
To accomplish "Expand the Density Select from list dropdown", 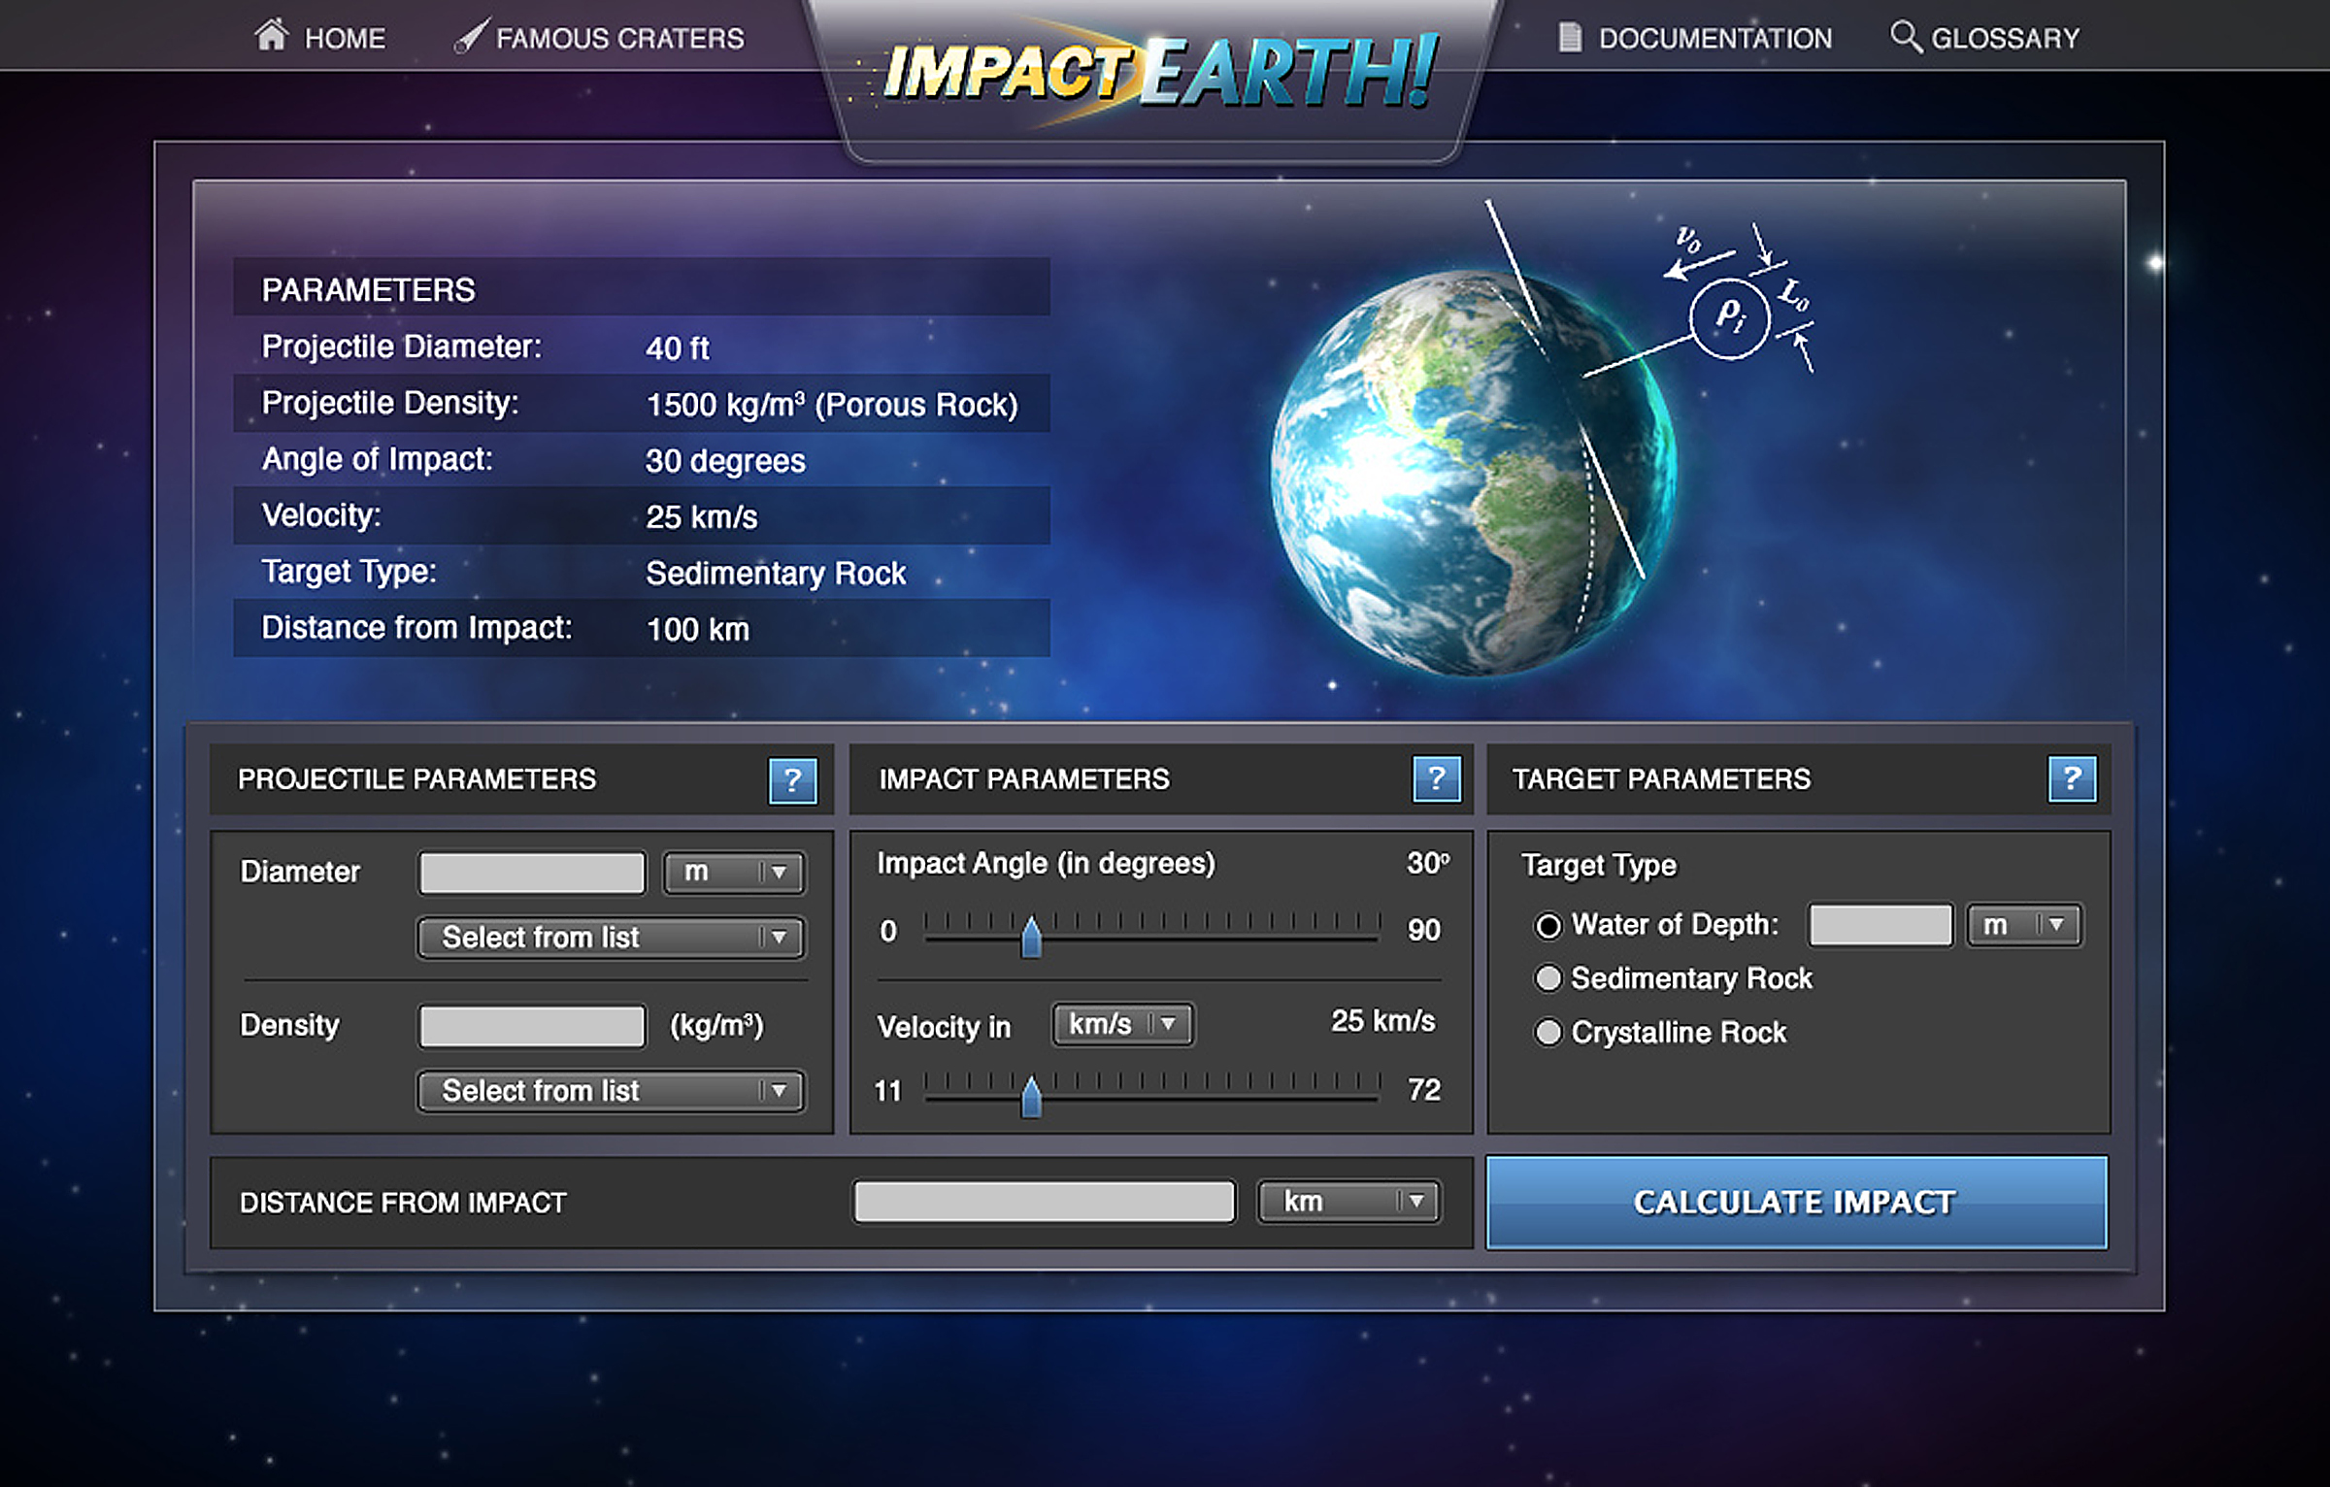I will tap(611, 1091).
